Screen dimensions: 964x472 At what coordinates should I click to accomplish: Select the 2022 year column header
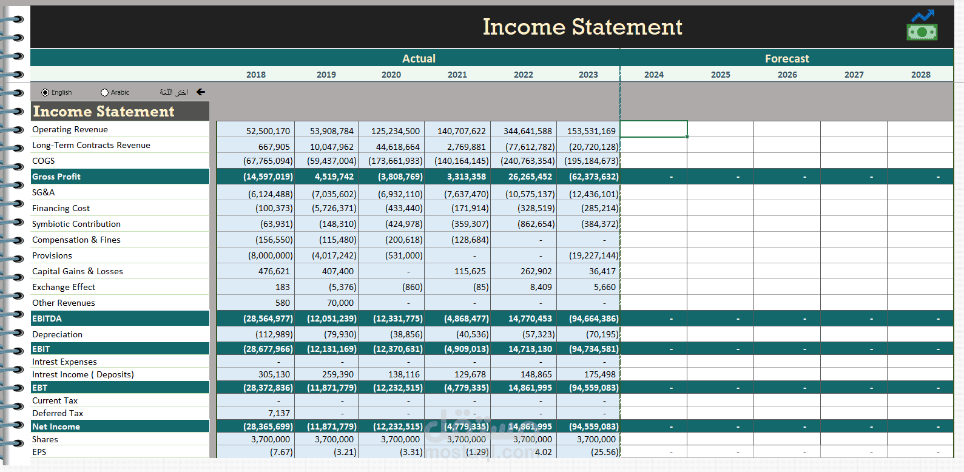tap(524, 75)
